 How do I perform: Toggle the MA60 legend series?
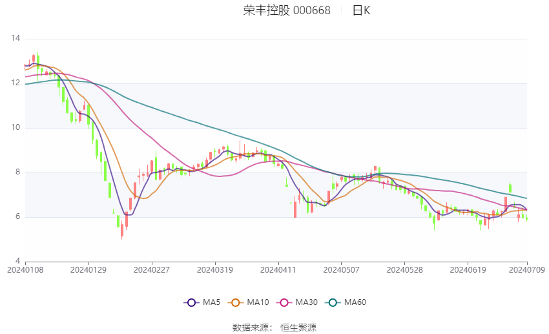click(346, 302)
